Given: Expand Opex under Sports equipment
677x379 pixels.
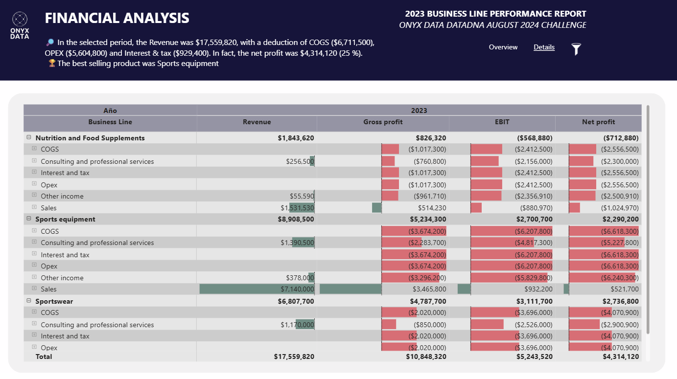Looking at the screenshot, I should pos(34,265).
